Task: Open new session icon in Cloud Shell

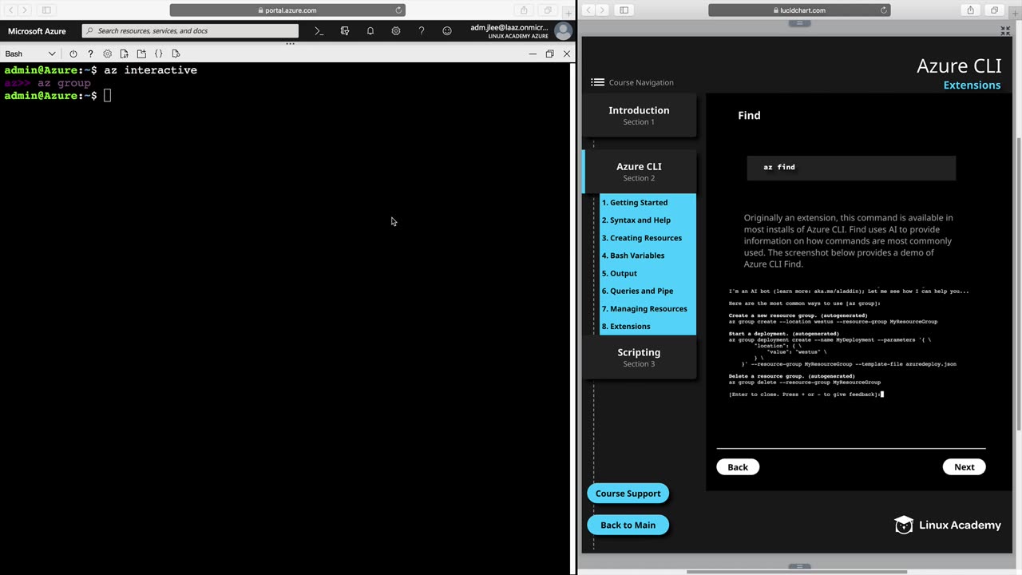Action: [x=141, y=54]
